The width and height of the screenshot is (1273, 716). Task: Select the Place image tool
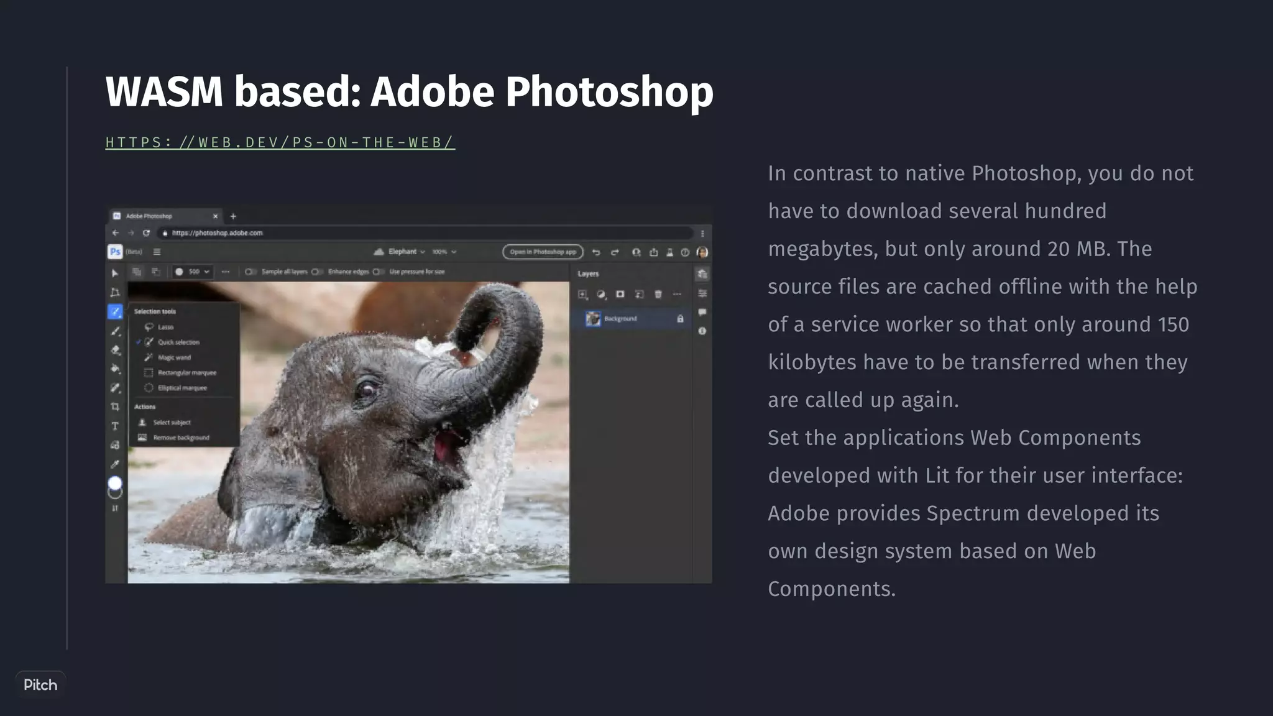click(115, 445)
